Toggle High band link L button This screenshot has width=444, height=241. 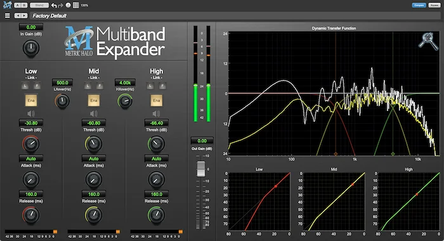click(150, 86)
